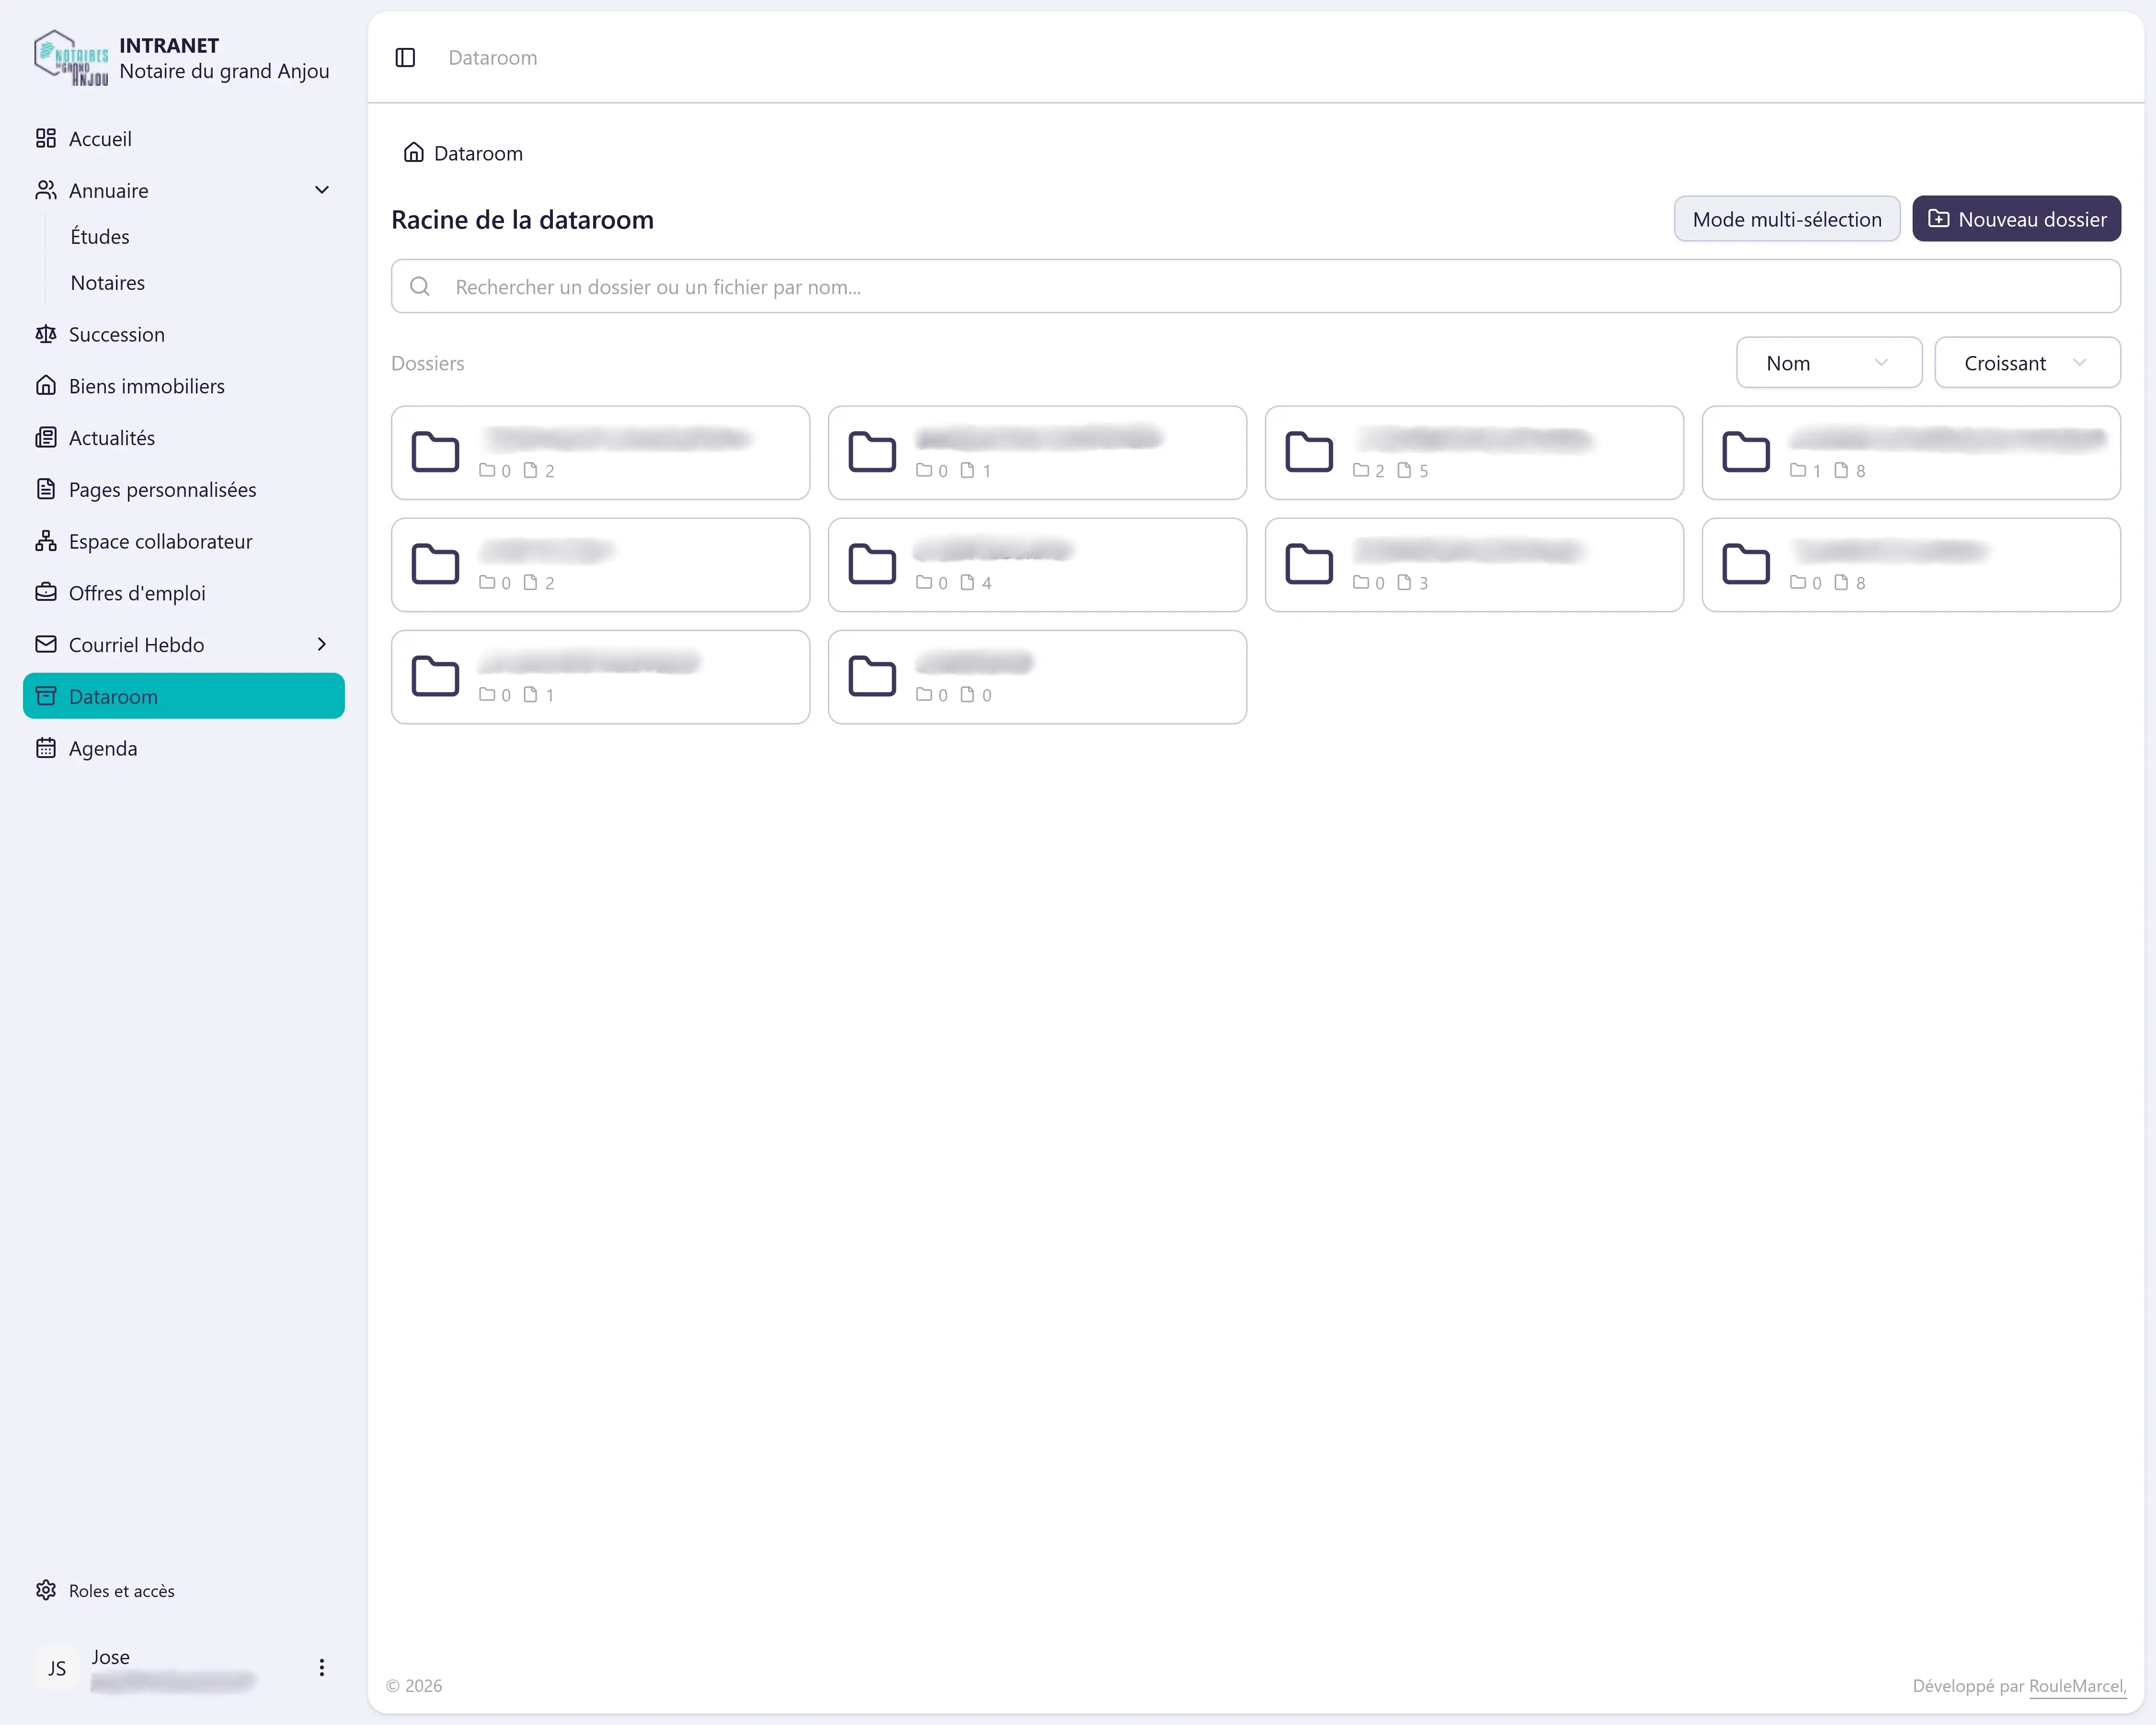2156x1725 pixels.
Task: Open the user options three-dot menu
Action: click(x=321, y=1667)
